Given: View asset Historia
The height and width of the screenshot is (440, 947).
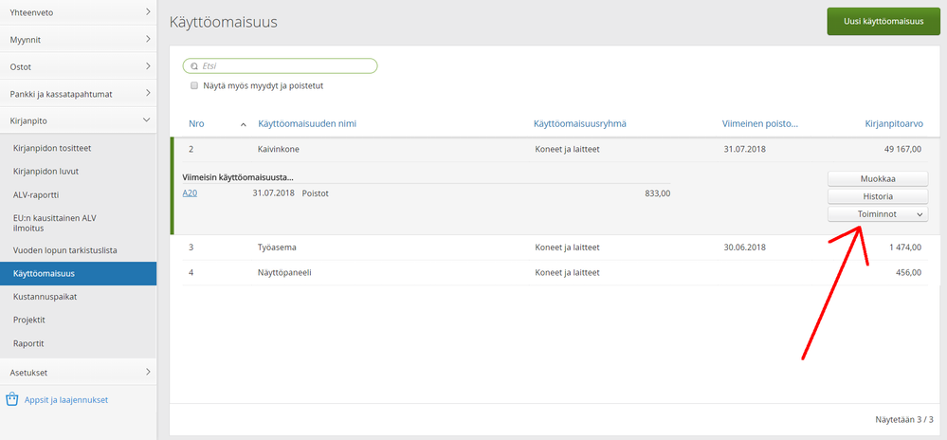Looking at the screenshot, I should [x=877, y=196].
